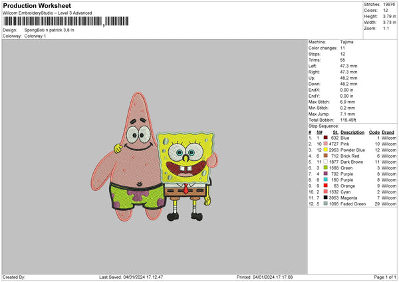Click the Wilcom EmbroideryStudio Level 3 Advanced line
This screenshot has width=399, height=282.
coord(47,13)
